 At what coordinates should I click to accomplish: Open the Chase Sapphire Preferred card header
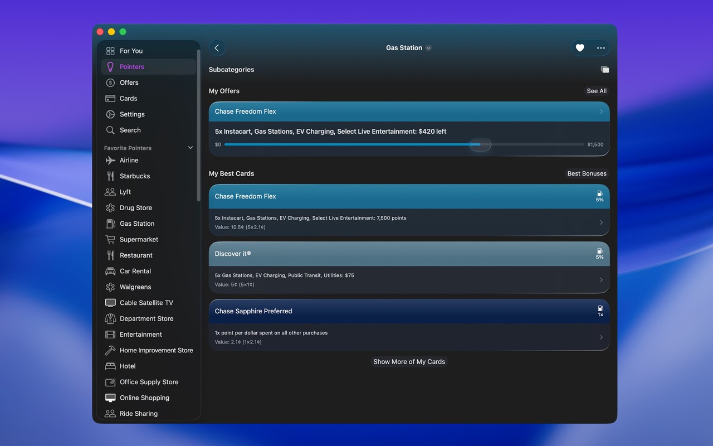(x=409, y=311)
